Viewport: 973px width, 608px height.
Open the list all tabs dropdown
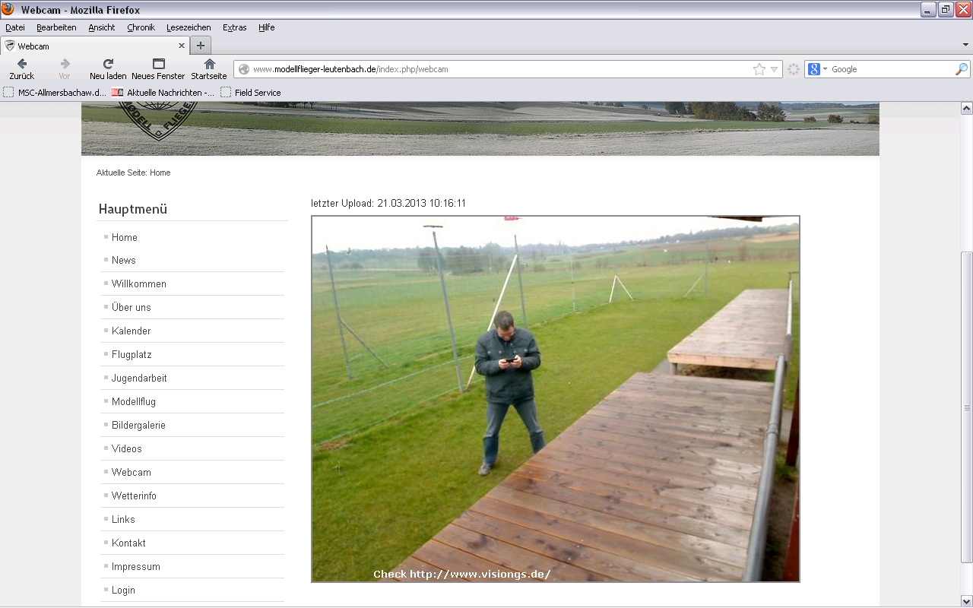[x=965, y=46]
